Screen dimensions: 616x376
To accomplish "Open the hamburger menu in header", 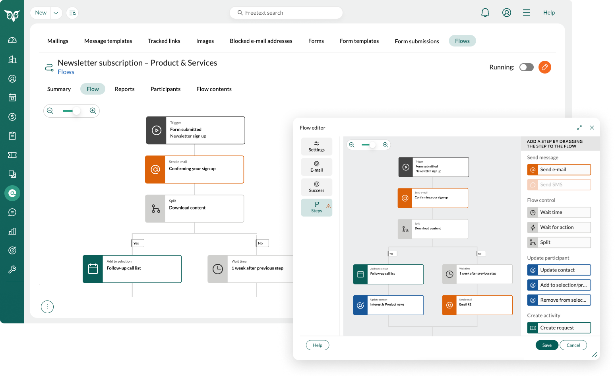I will pyautogui.click(x=527, y=13).
